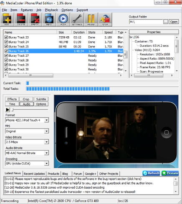Click the Size column header

click(x=64, y=32)
